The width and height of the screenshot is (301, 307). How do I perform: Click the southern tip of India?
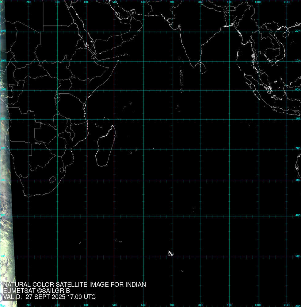point(191,66)
